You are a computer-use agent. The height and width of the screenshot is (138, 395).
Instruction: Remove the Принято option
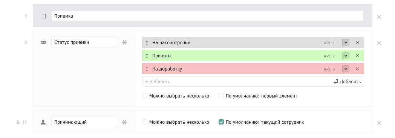[357, 55]
